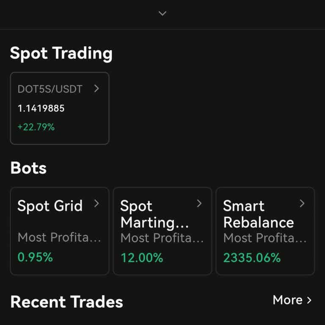
Task: Open More recent trades link
Action: (x=288, y=300)
